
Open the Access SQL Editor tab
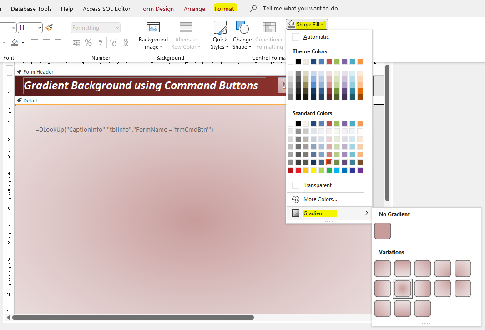tap(106, 9)
